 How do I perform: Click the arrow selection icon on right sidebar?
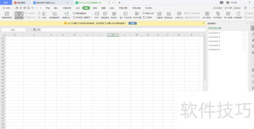click(253, 28)
